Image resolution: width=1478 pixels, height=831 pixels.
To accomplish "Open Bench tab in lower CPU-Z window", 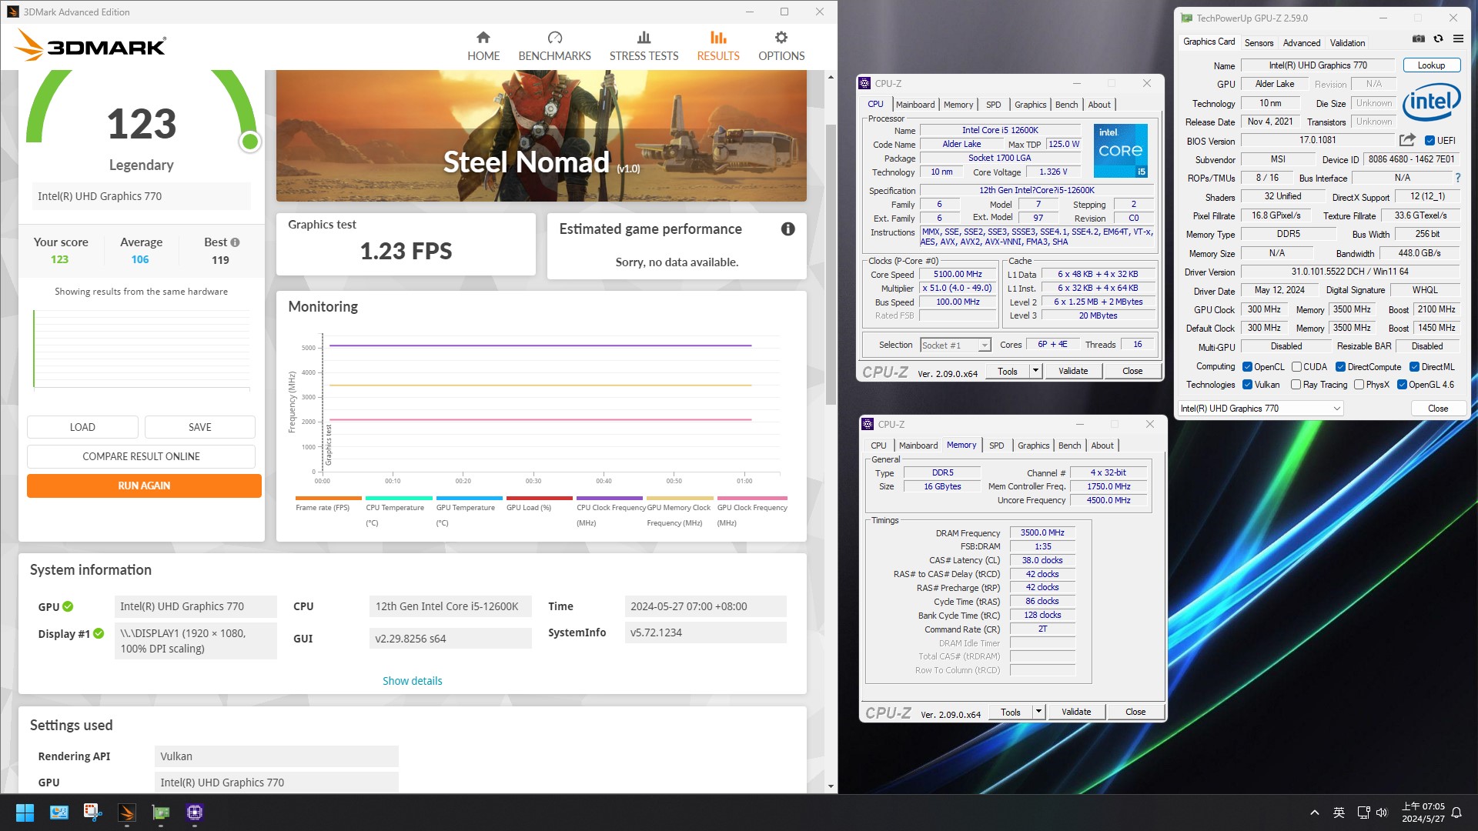I will coord(1069,446).
